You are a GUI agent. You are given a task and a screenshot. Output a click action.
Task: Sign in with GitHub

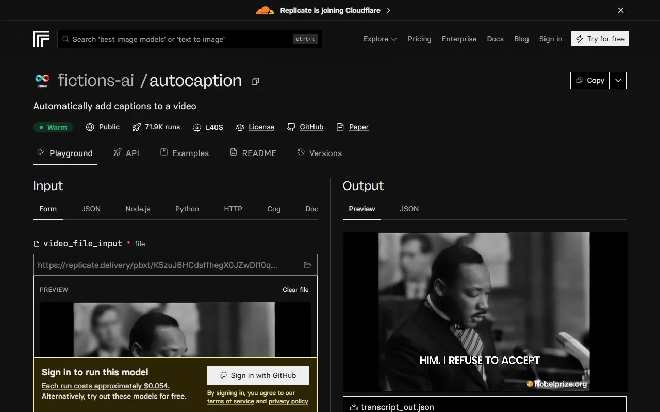[257, 375]
